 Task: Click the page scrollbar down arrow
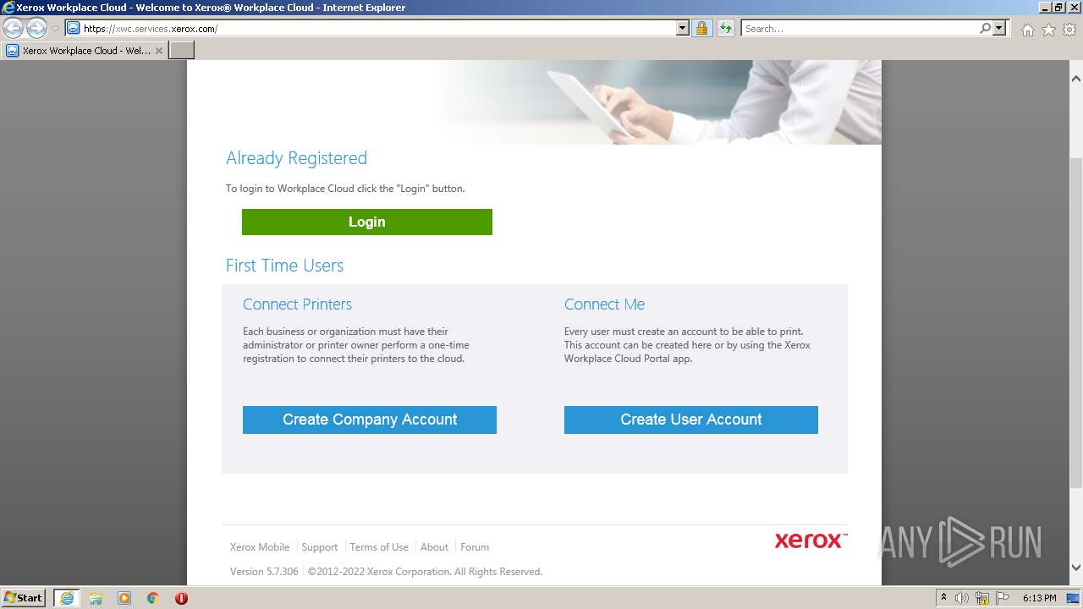tap(1076, 568)
